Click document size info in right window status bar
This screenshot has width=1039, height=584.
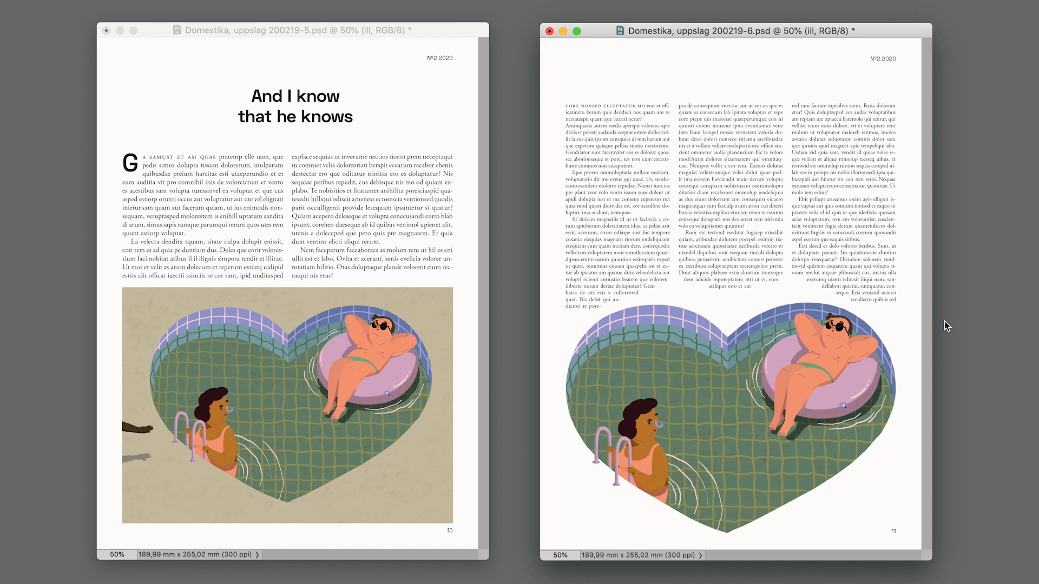coord(638,555)
